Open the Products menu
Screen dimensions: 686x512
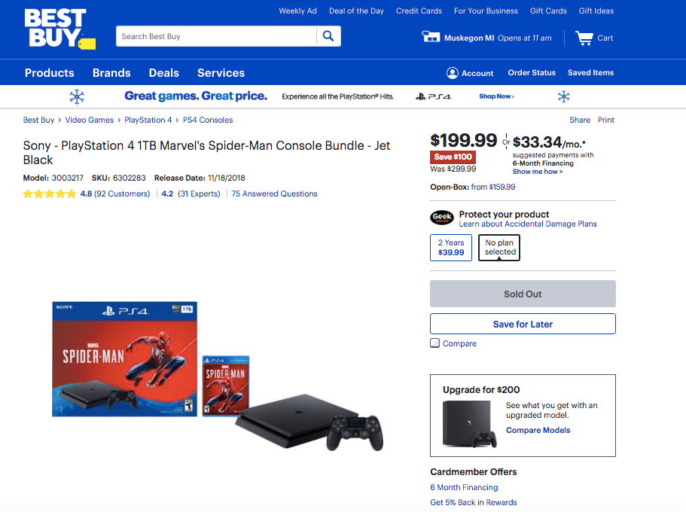[50, 73]
